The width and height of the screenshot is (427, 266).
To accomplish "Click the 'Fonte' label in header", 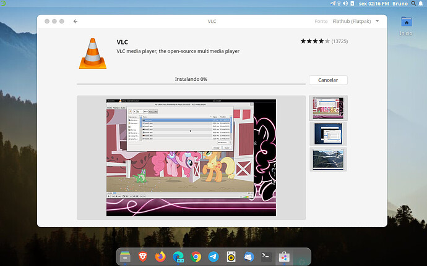I will coord(321,21).
